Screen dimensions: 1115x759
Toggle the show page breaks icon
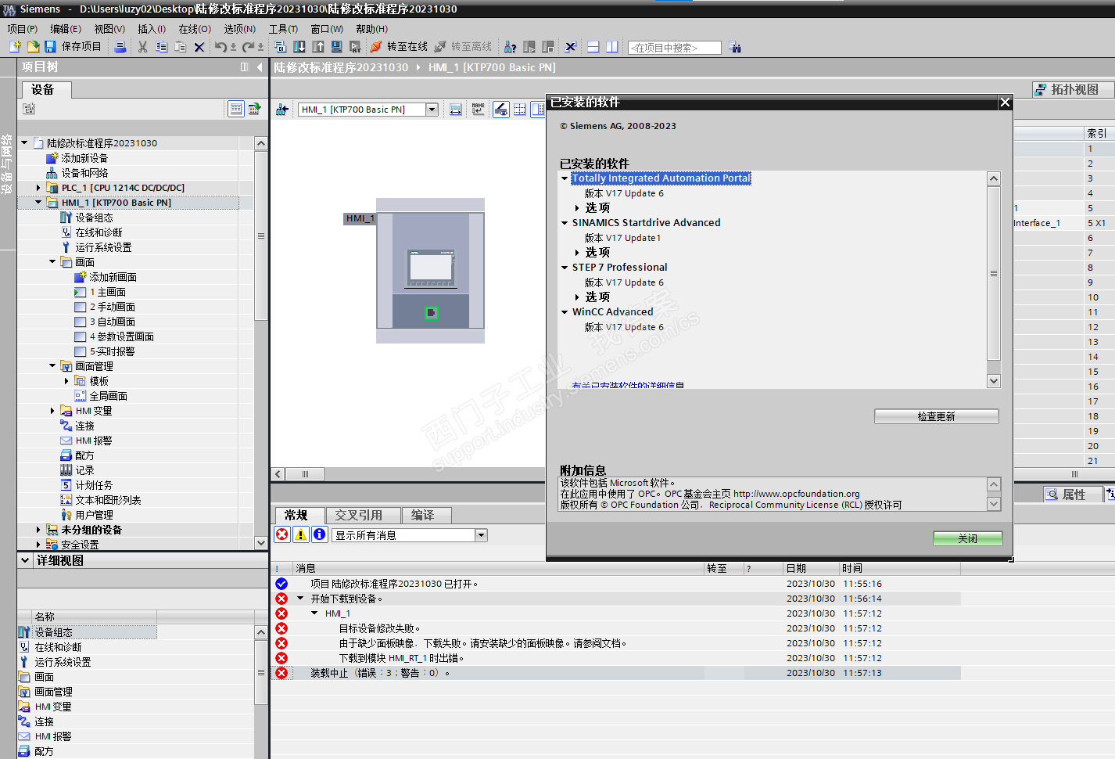520,110
